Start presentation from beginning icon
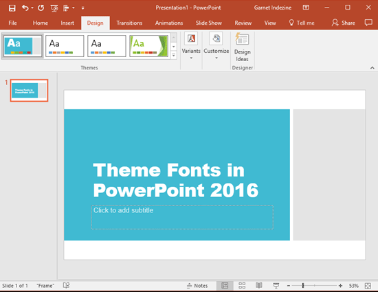378x292 pixels. [x=54, y=8]
